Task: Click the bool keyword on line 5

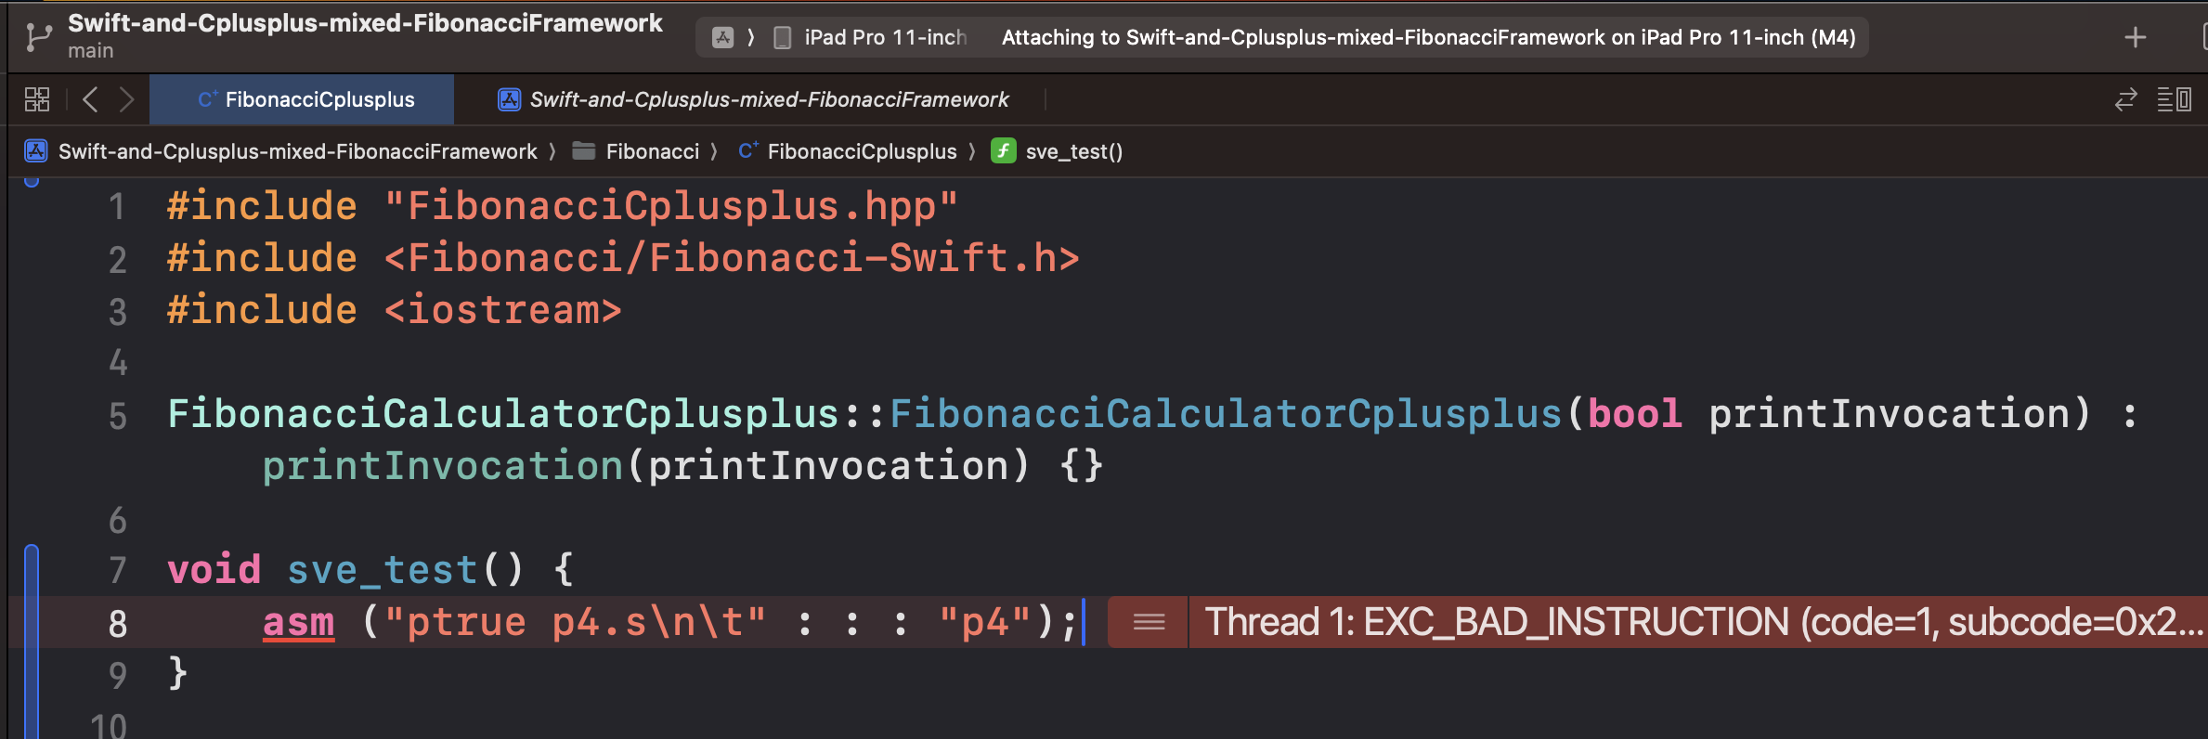Action: tap(1634, 413)
